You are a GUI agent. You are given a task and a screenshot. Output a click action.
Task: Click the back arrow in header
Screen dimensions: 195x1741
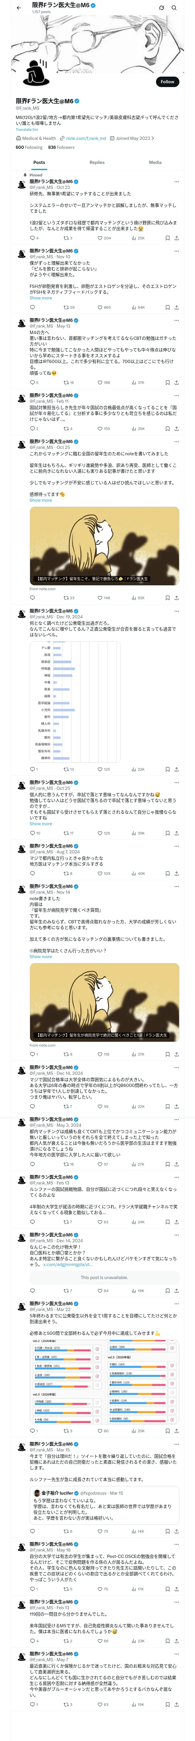18,8
